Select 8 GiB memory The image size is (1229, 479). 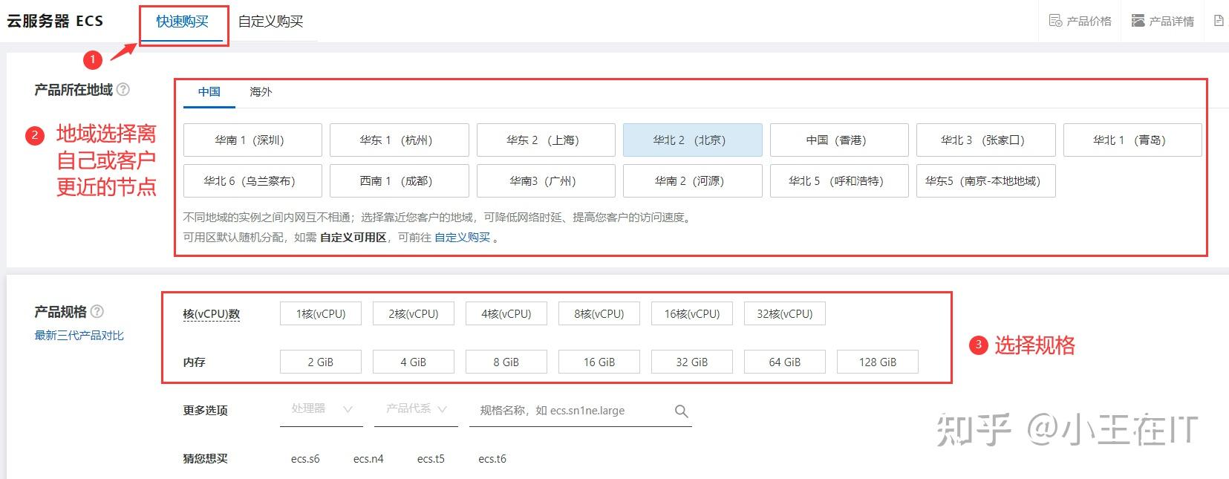[506, 362]
